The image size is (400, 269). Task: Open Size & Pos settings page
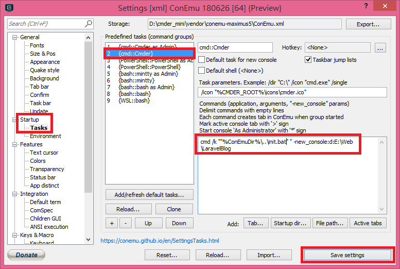point(43,54)
